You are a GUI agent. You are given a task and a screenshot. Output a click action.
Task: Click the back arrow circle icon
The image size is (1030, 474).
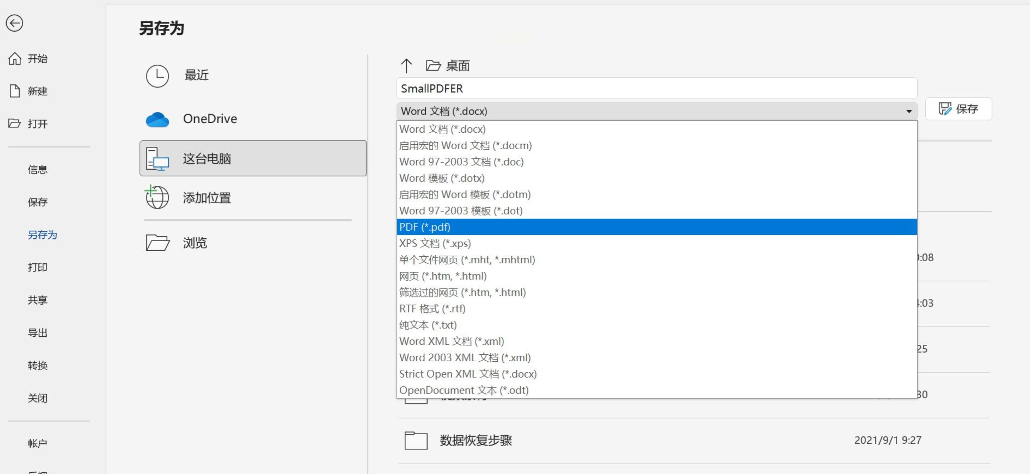click(14, 23)
